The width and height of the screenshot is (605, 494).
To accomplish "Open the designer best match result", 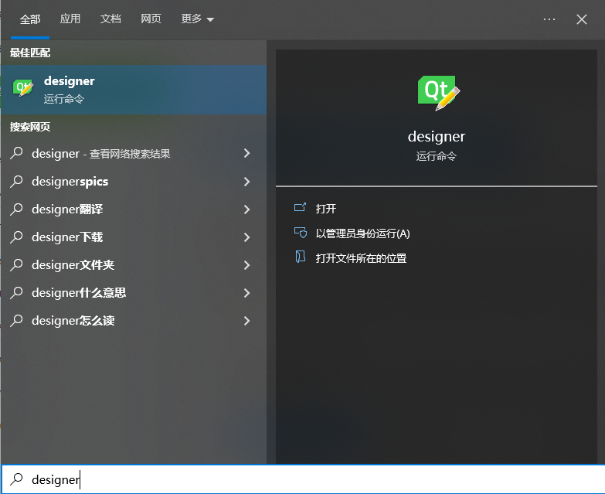I will coord(134,90).
